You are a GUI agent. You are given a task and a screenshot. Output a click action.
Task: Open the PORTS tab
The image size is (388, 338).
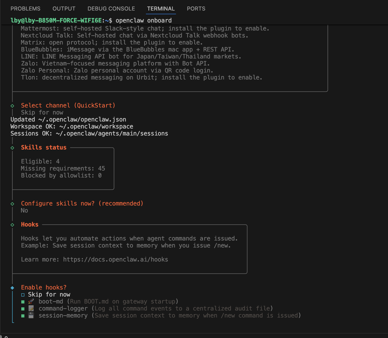tap(196, 9)
